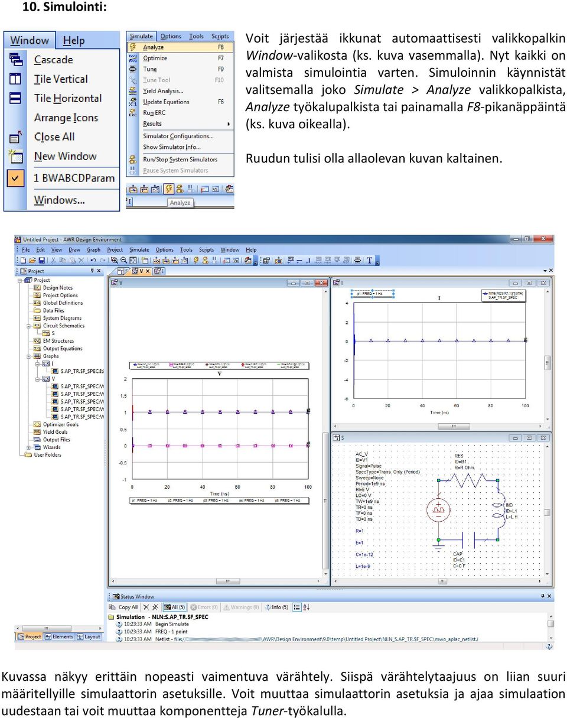Viewport: 567px width, 718px height.
Task: Open the File menu
Action: pos(26,250)
